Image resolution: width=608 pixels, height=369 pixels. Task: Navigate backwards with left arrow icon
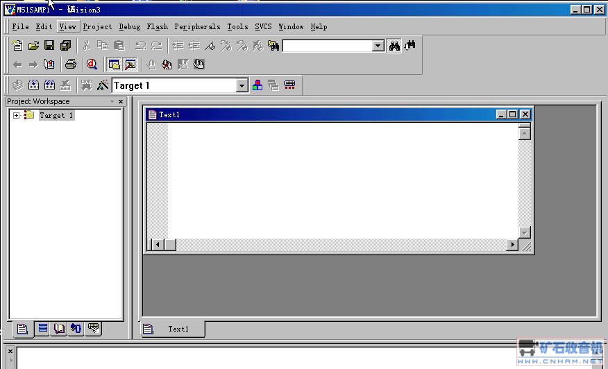[x=17, y=65]
